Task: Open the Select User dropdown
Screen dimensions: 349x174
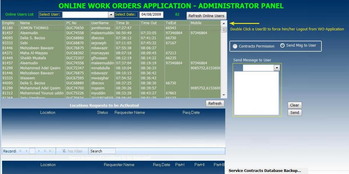Action: (111, 15)
